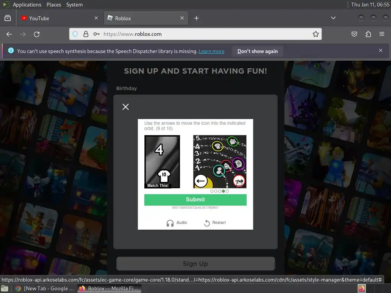
Task: Dismiss the speech synthesis notification bar
Action: [381, 51]
